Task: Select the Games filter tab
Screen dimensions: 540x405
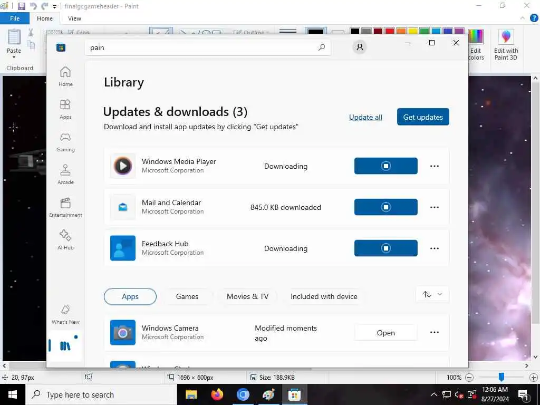Action: tap(187, 296)
